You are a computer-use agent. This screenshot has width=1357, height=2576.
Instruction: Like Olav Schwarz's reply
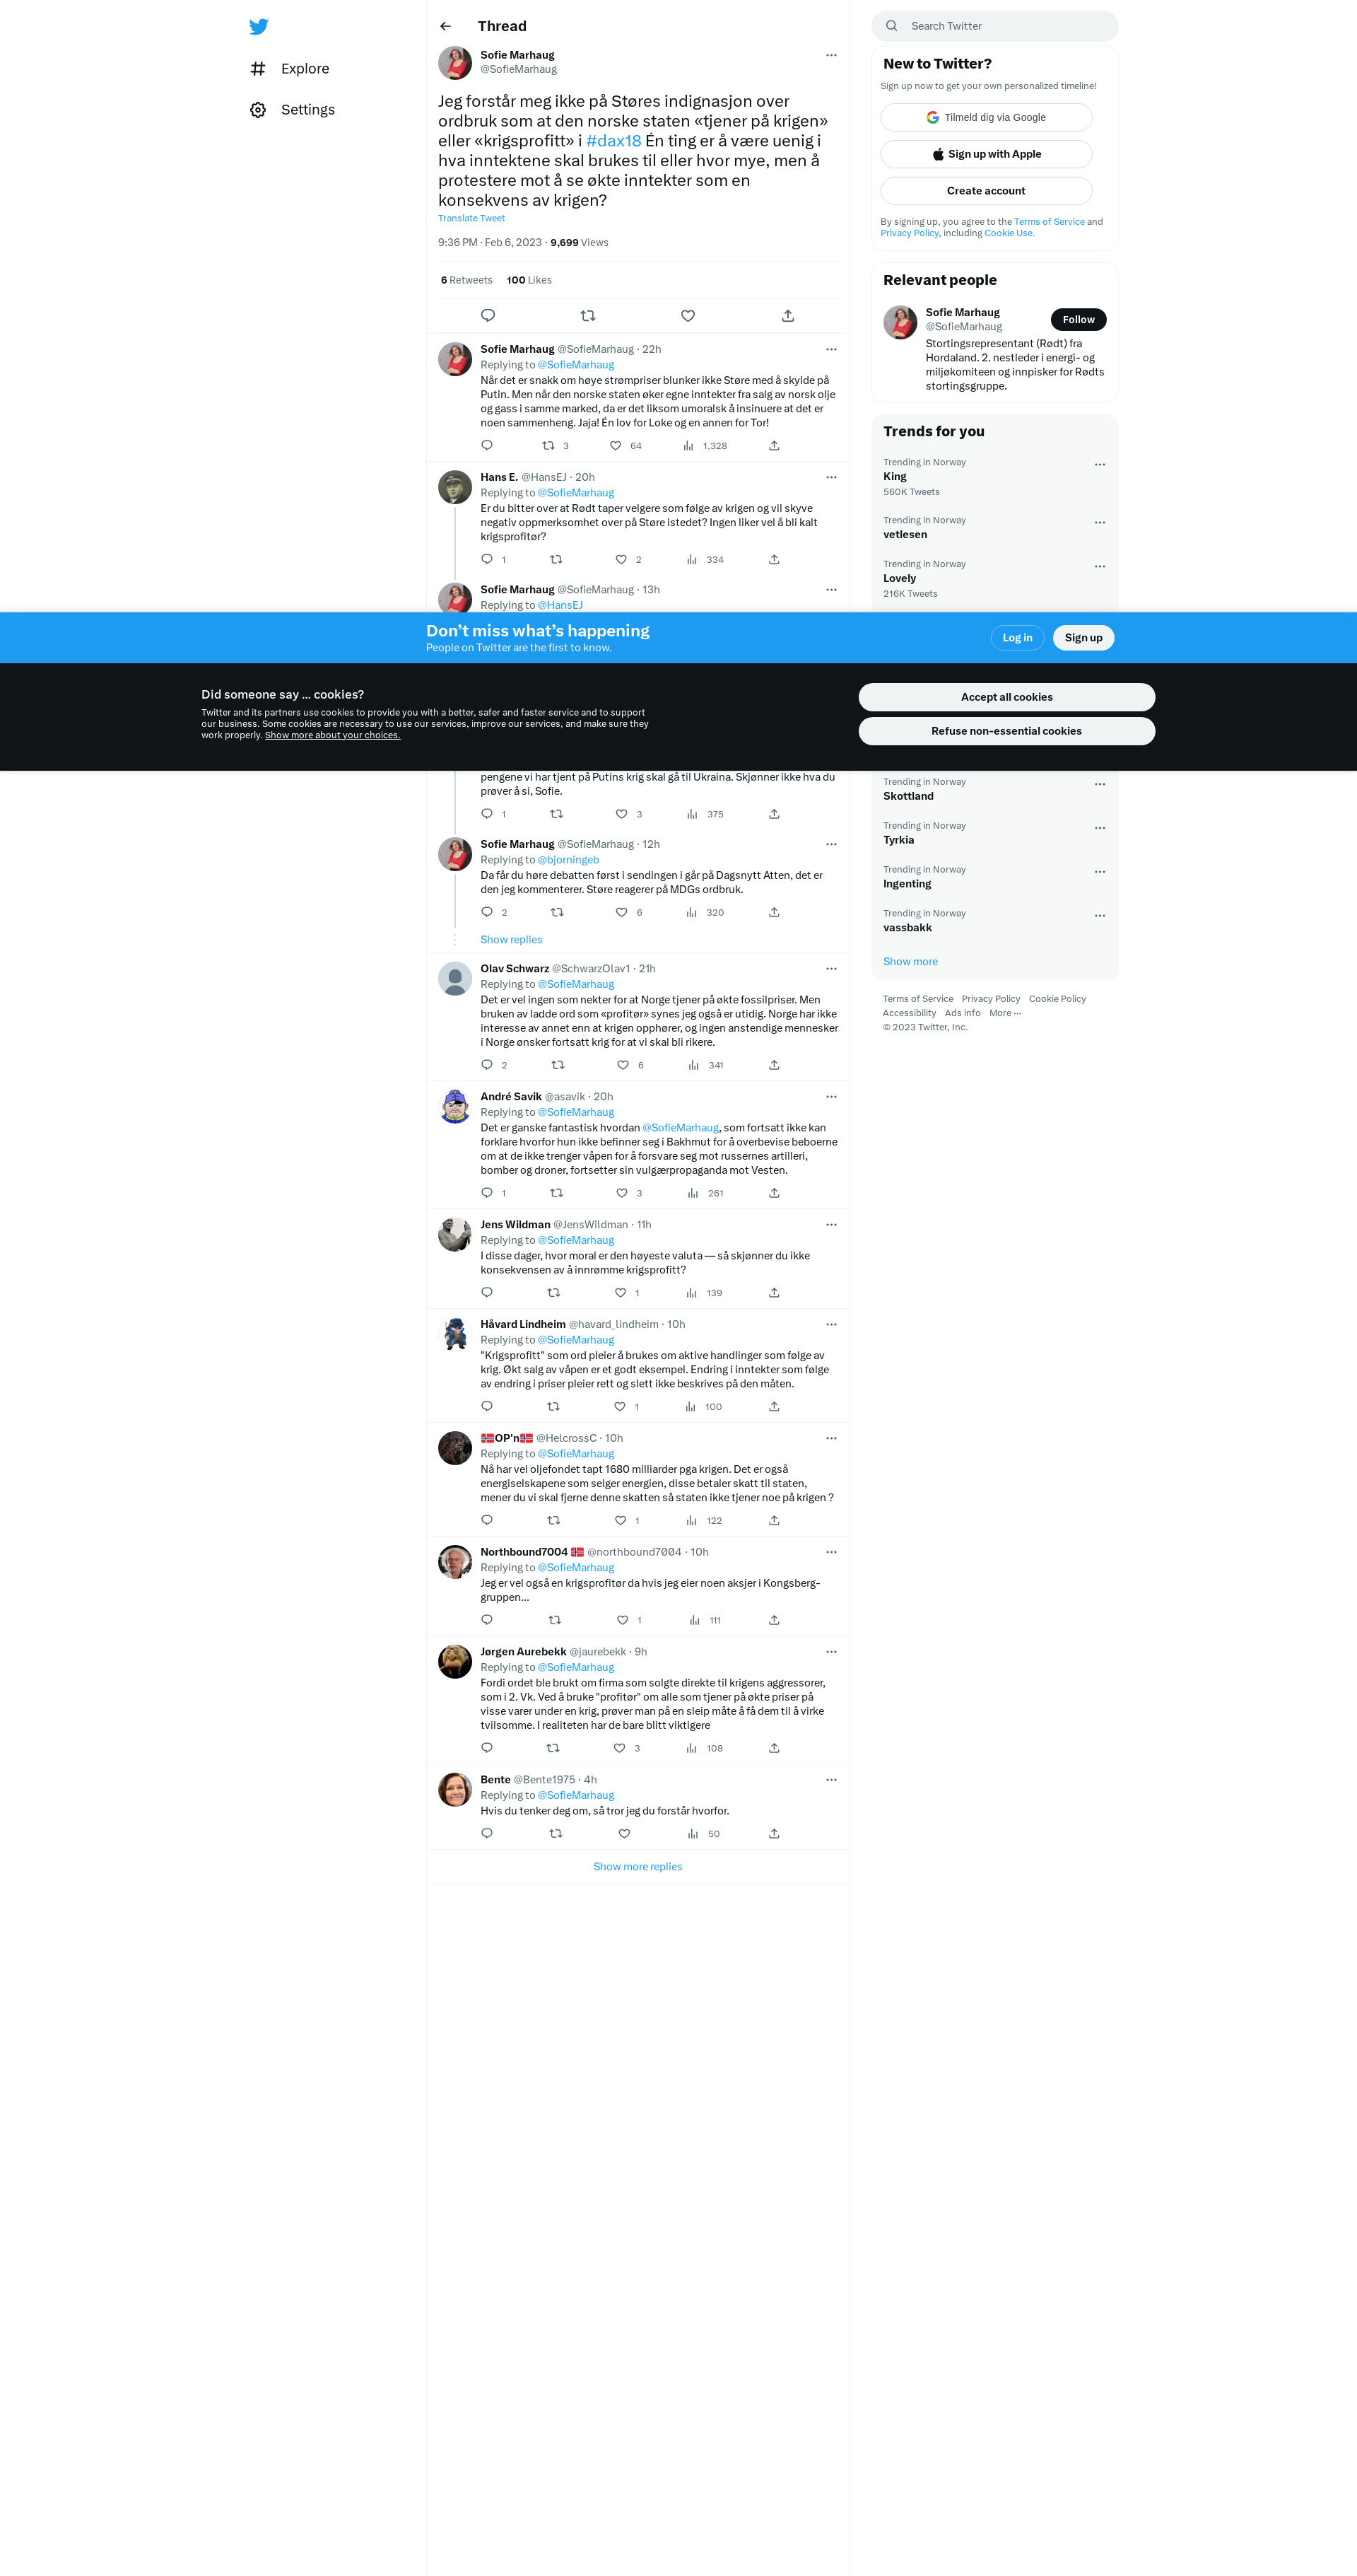point(630,1065)
